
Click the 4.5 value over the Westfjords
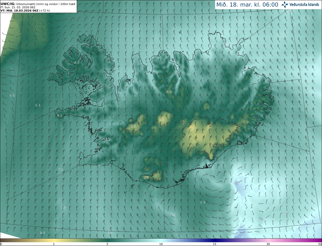point(76,62)
